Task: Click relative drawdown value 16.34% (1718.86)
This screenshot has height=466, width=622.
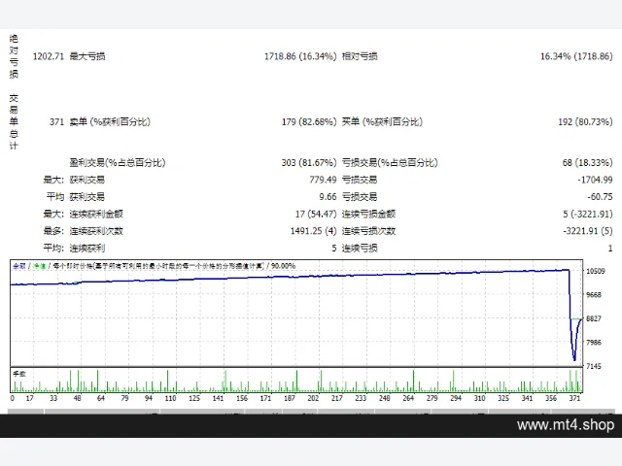Action: pos(576,56)
